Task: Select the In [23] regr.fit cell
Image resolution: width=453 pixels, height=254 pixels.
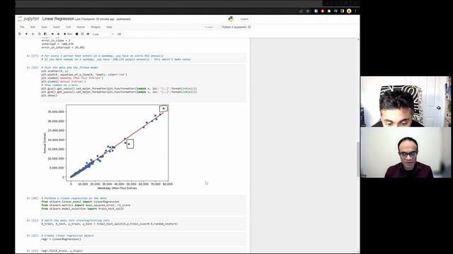Action: click(x=143, y=251)
